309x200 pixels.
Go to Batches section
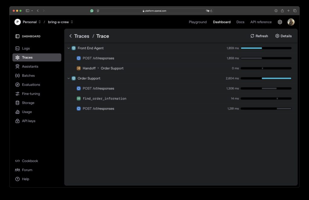coord(37,75)
